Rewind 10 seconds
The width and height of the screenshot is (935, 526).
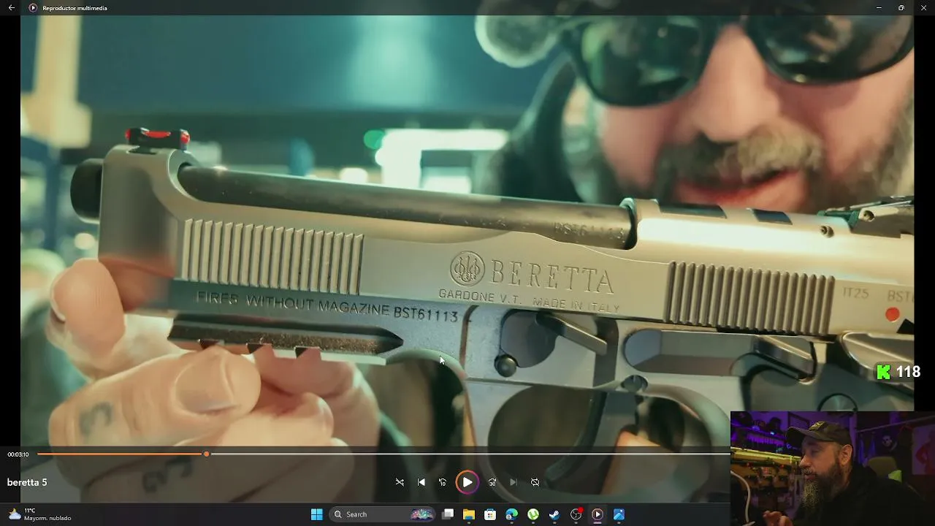[x=443, y=482]
